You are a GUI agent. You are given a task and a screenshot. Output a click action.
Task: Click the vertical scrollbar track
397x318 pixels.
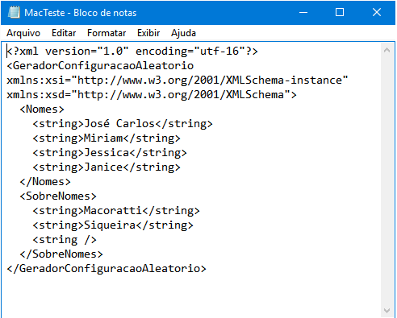pos(387,180)
